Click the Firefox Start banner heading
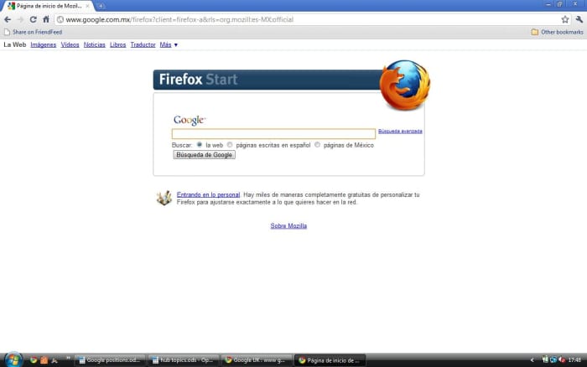 tap(198, 80)
